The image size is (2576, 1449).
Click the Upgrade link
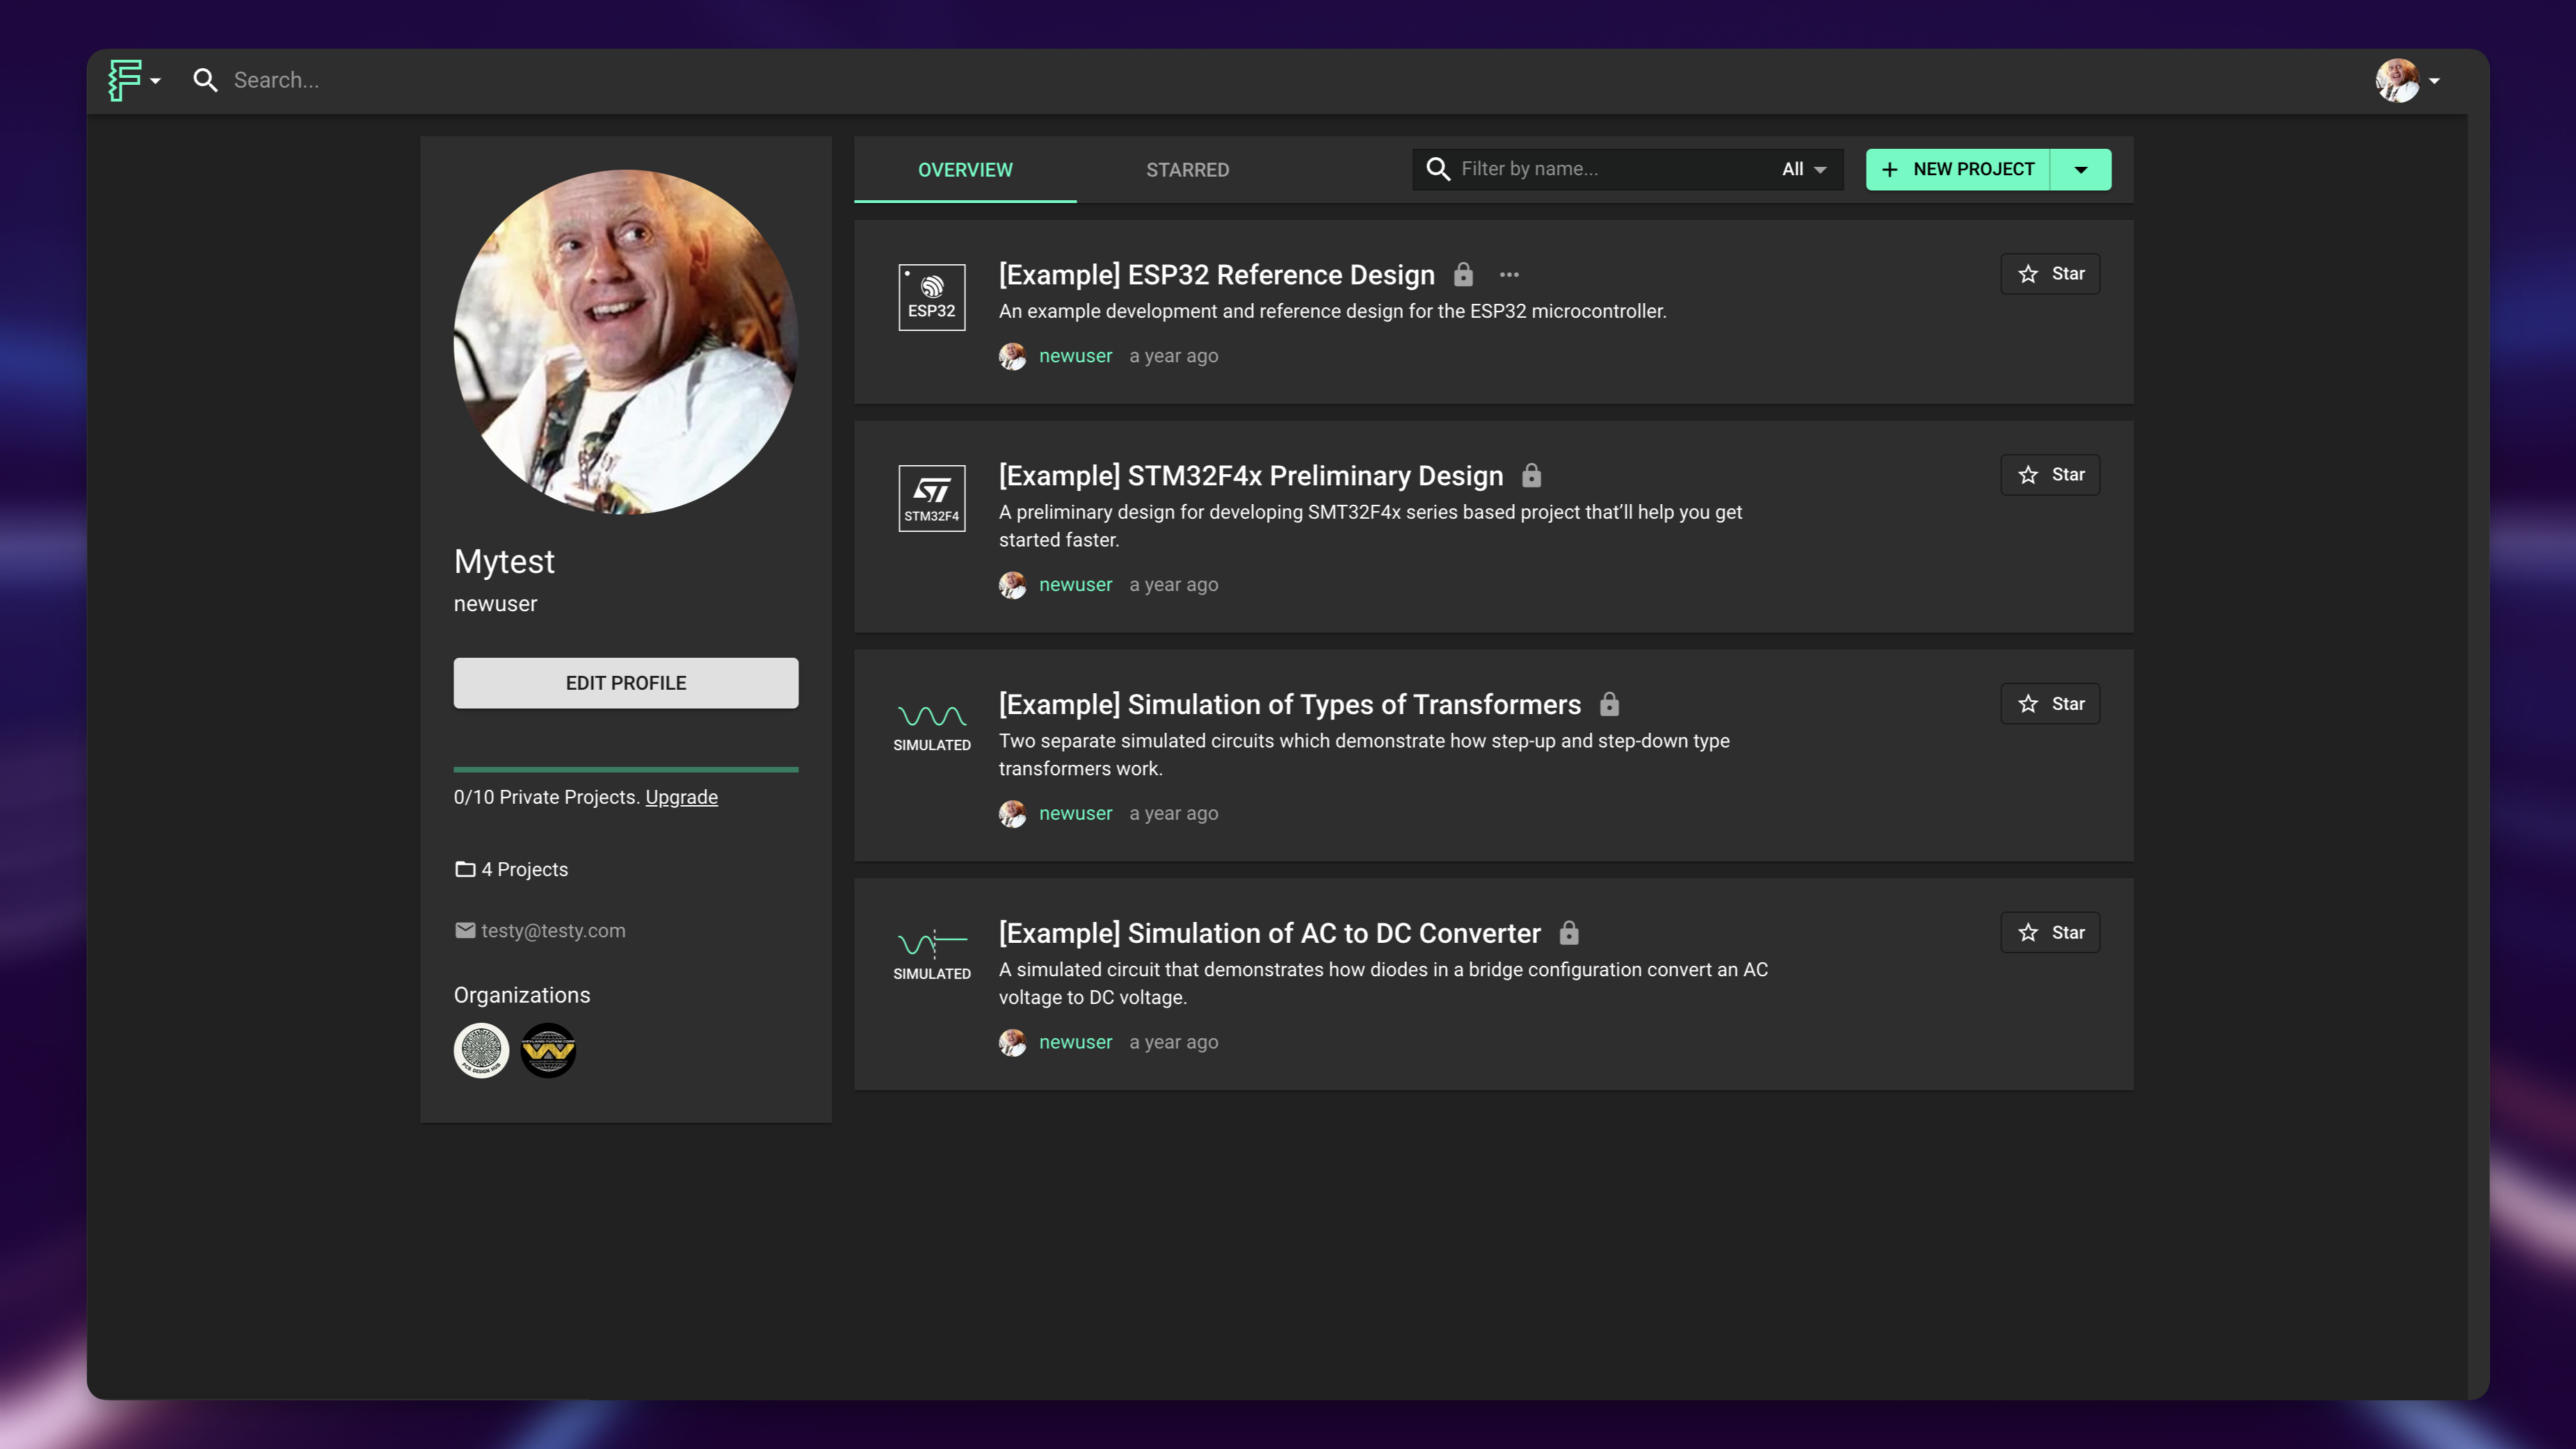pyautogui.click(x=681, y=797)
